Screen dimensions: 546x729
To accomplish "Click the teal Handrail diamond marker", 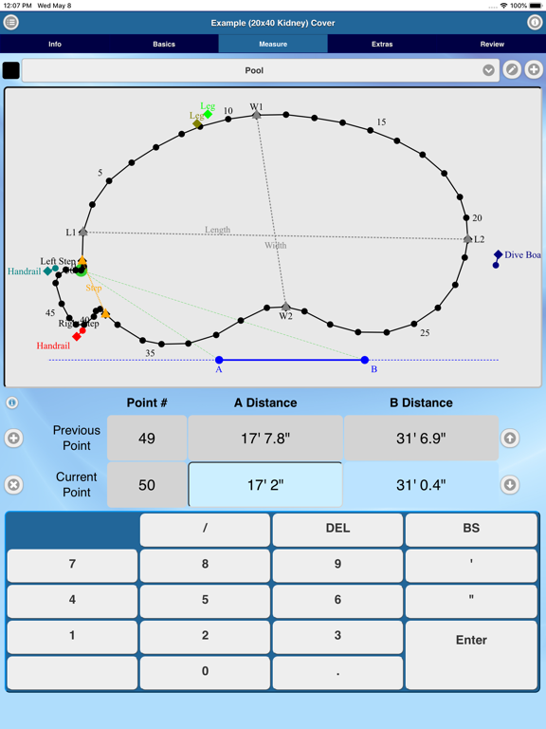I will pos(47,271).
